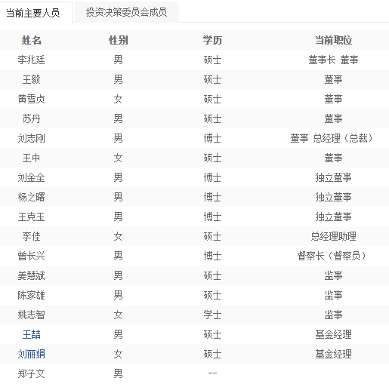Open fund manager 刘丽娟 link
389x384 pixels.
pos(32,354)
